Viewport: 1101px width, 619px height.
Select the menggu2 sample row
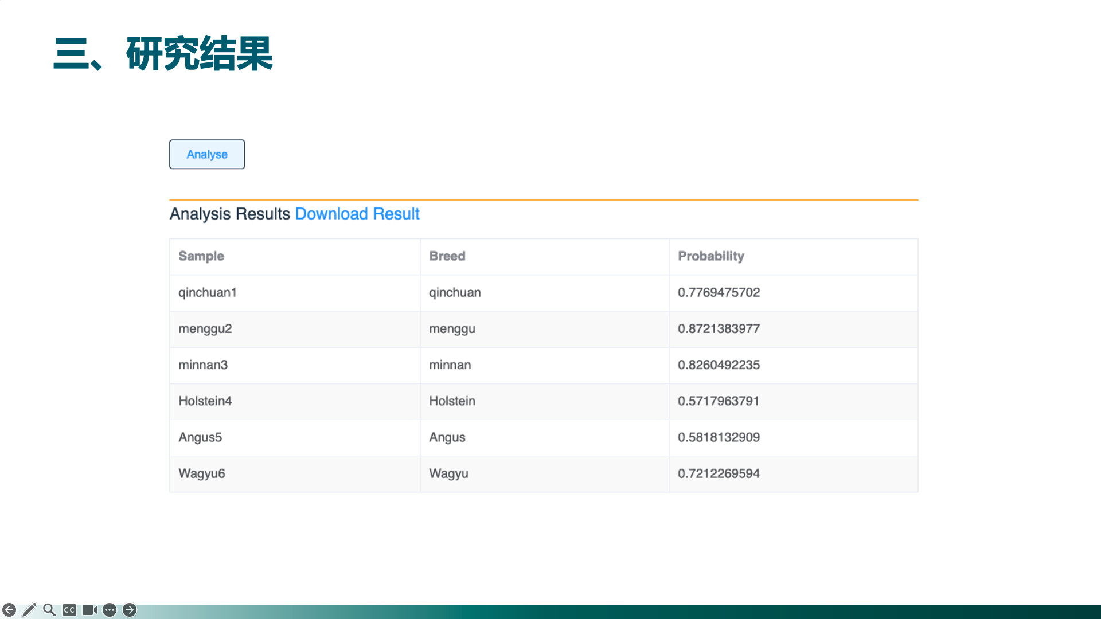205,328
